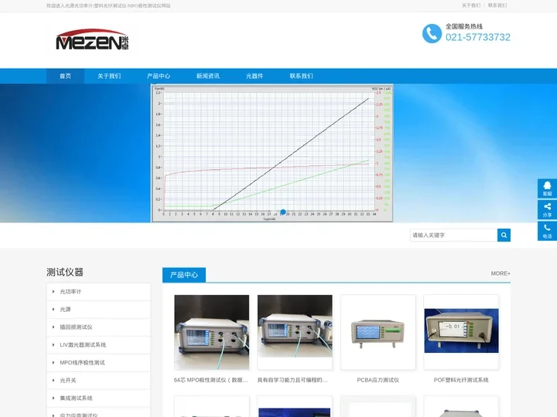Open 光源 category
The height and width of the screenshot is (417, 557).
[65, 309]
